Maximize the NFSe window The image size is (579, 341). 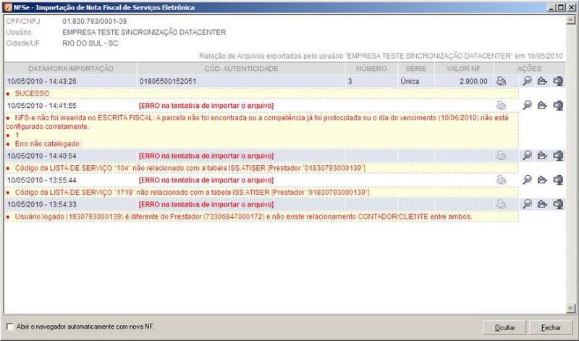560,7
